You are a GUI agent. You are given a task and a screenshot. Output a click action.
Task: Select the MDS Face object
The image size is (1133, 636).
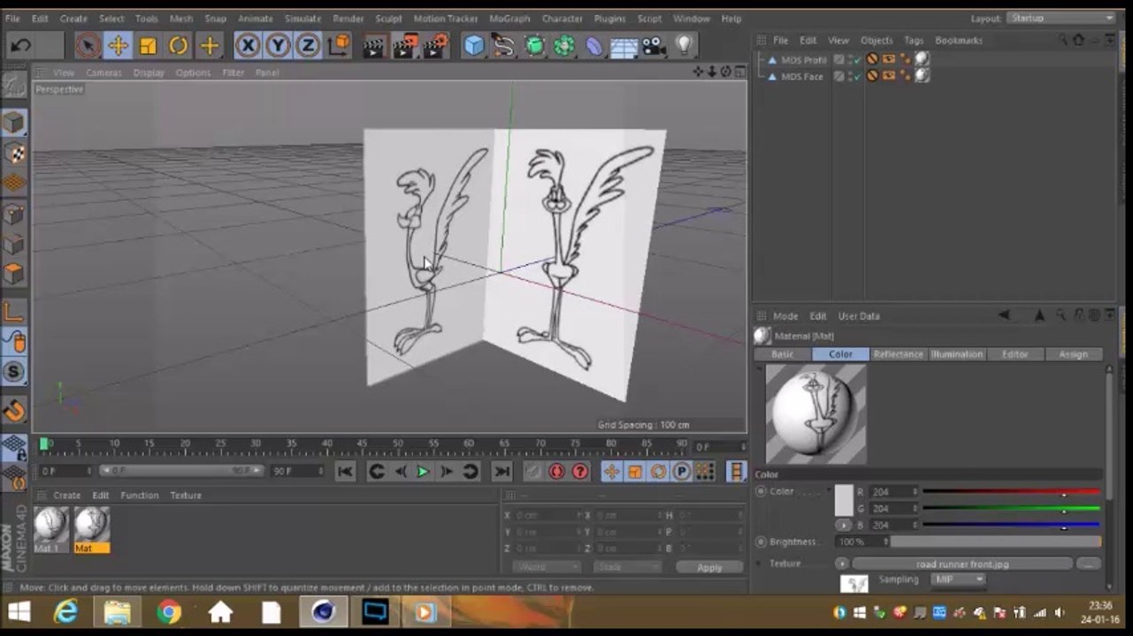pyautogui.click(x=801, y=77)
